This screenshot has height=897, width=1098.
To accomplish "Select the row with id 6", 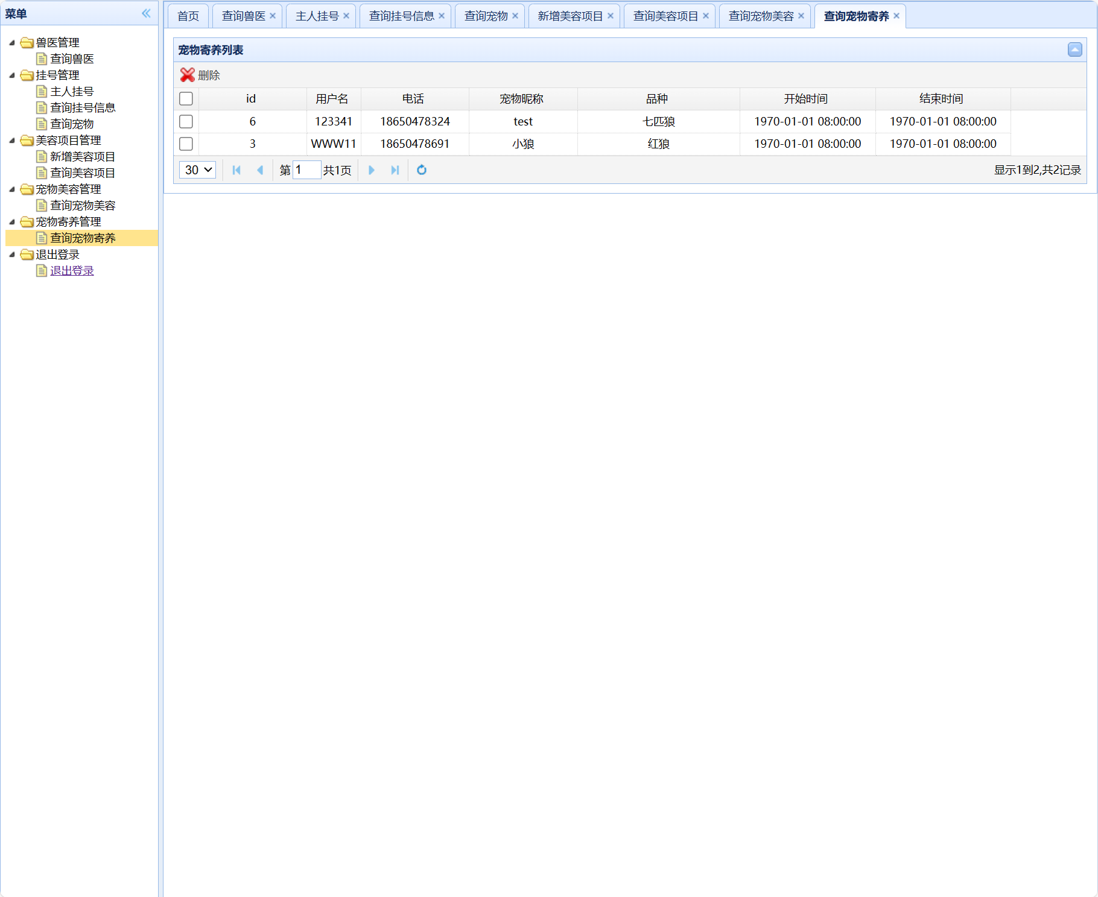I will pyautogui.click(x=186, y=121).
